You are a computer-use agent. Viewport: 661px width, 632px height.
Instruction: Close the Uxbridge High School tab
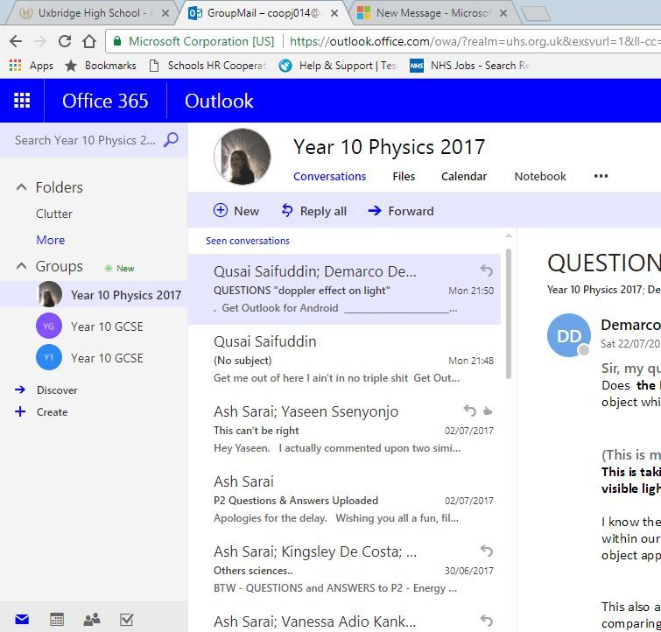pyautogui.click(x=165, y=13)
